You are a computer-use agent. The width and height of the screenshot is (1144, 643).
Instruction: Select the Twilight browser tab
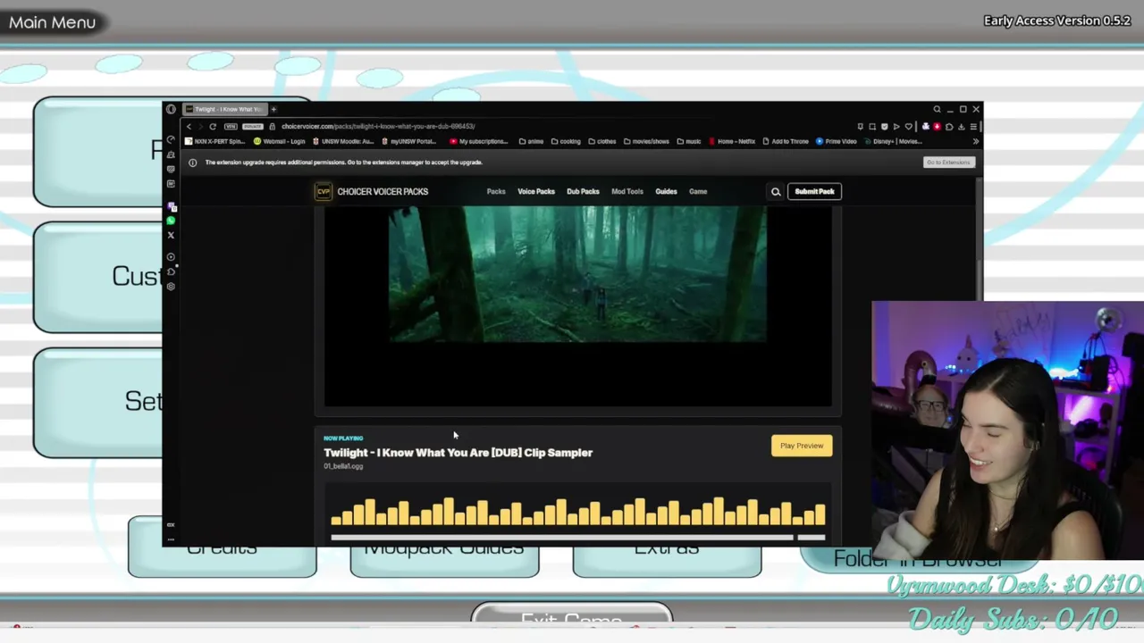pos(223,109)
